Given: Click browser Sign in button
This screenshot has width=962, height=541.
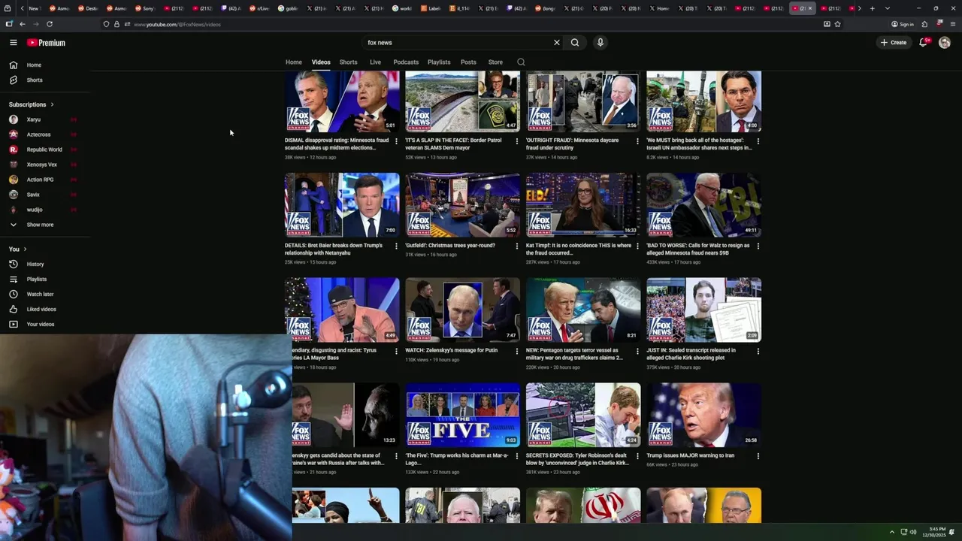Looking at the screenshot, I should 903,24.
